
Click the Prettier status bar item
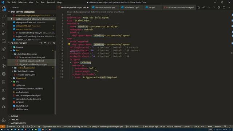pyautogui.click(x=218, y=127)
